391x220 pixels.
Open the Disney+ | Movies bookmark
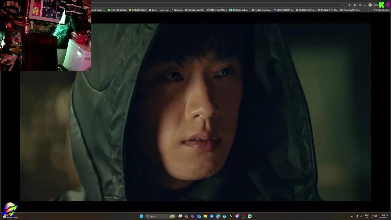point(159,10)
